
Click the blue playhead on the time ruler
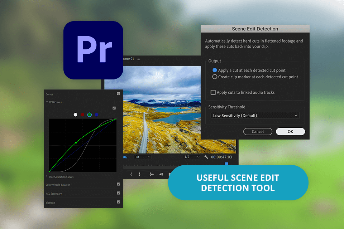coord(226,164)
